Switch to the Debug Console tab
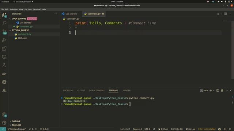The height and width of the screenshot is (131, 234). point(97,91)
